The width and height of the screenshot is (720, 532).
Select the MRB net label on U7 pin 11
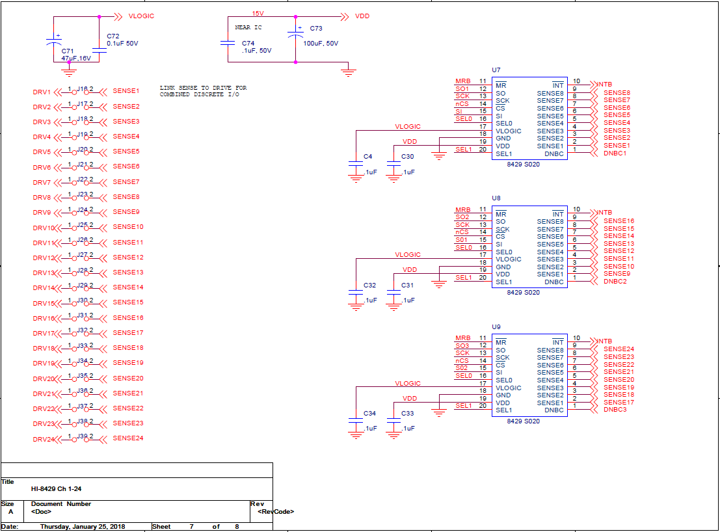pyautogui.click(x=463, y=81)
